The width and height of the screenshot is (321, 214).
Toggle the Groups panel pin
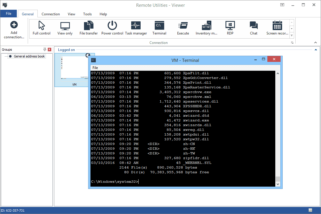click(x=45, y=50)
